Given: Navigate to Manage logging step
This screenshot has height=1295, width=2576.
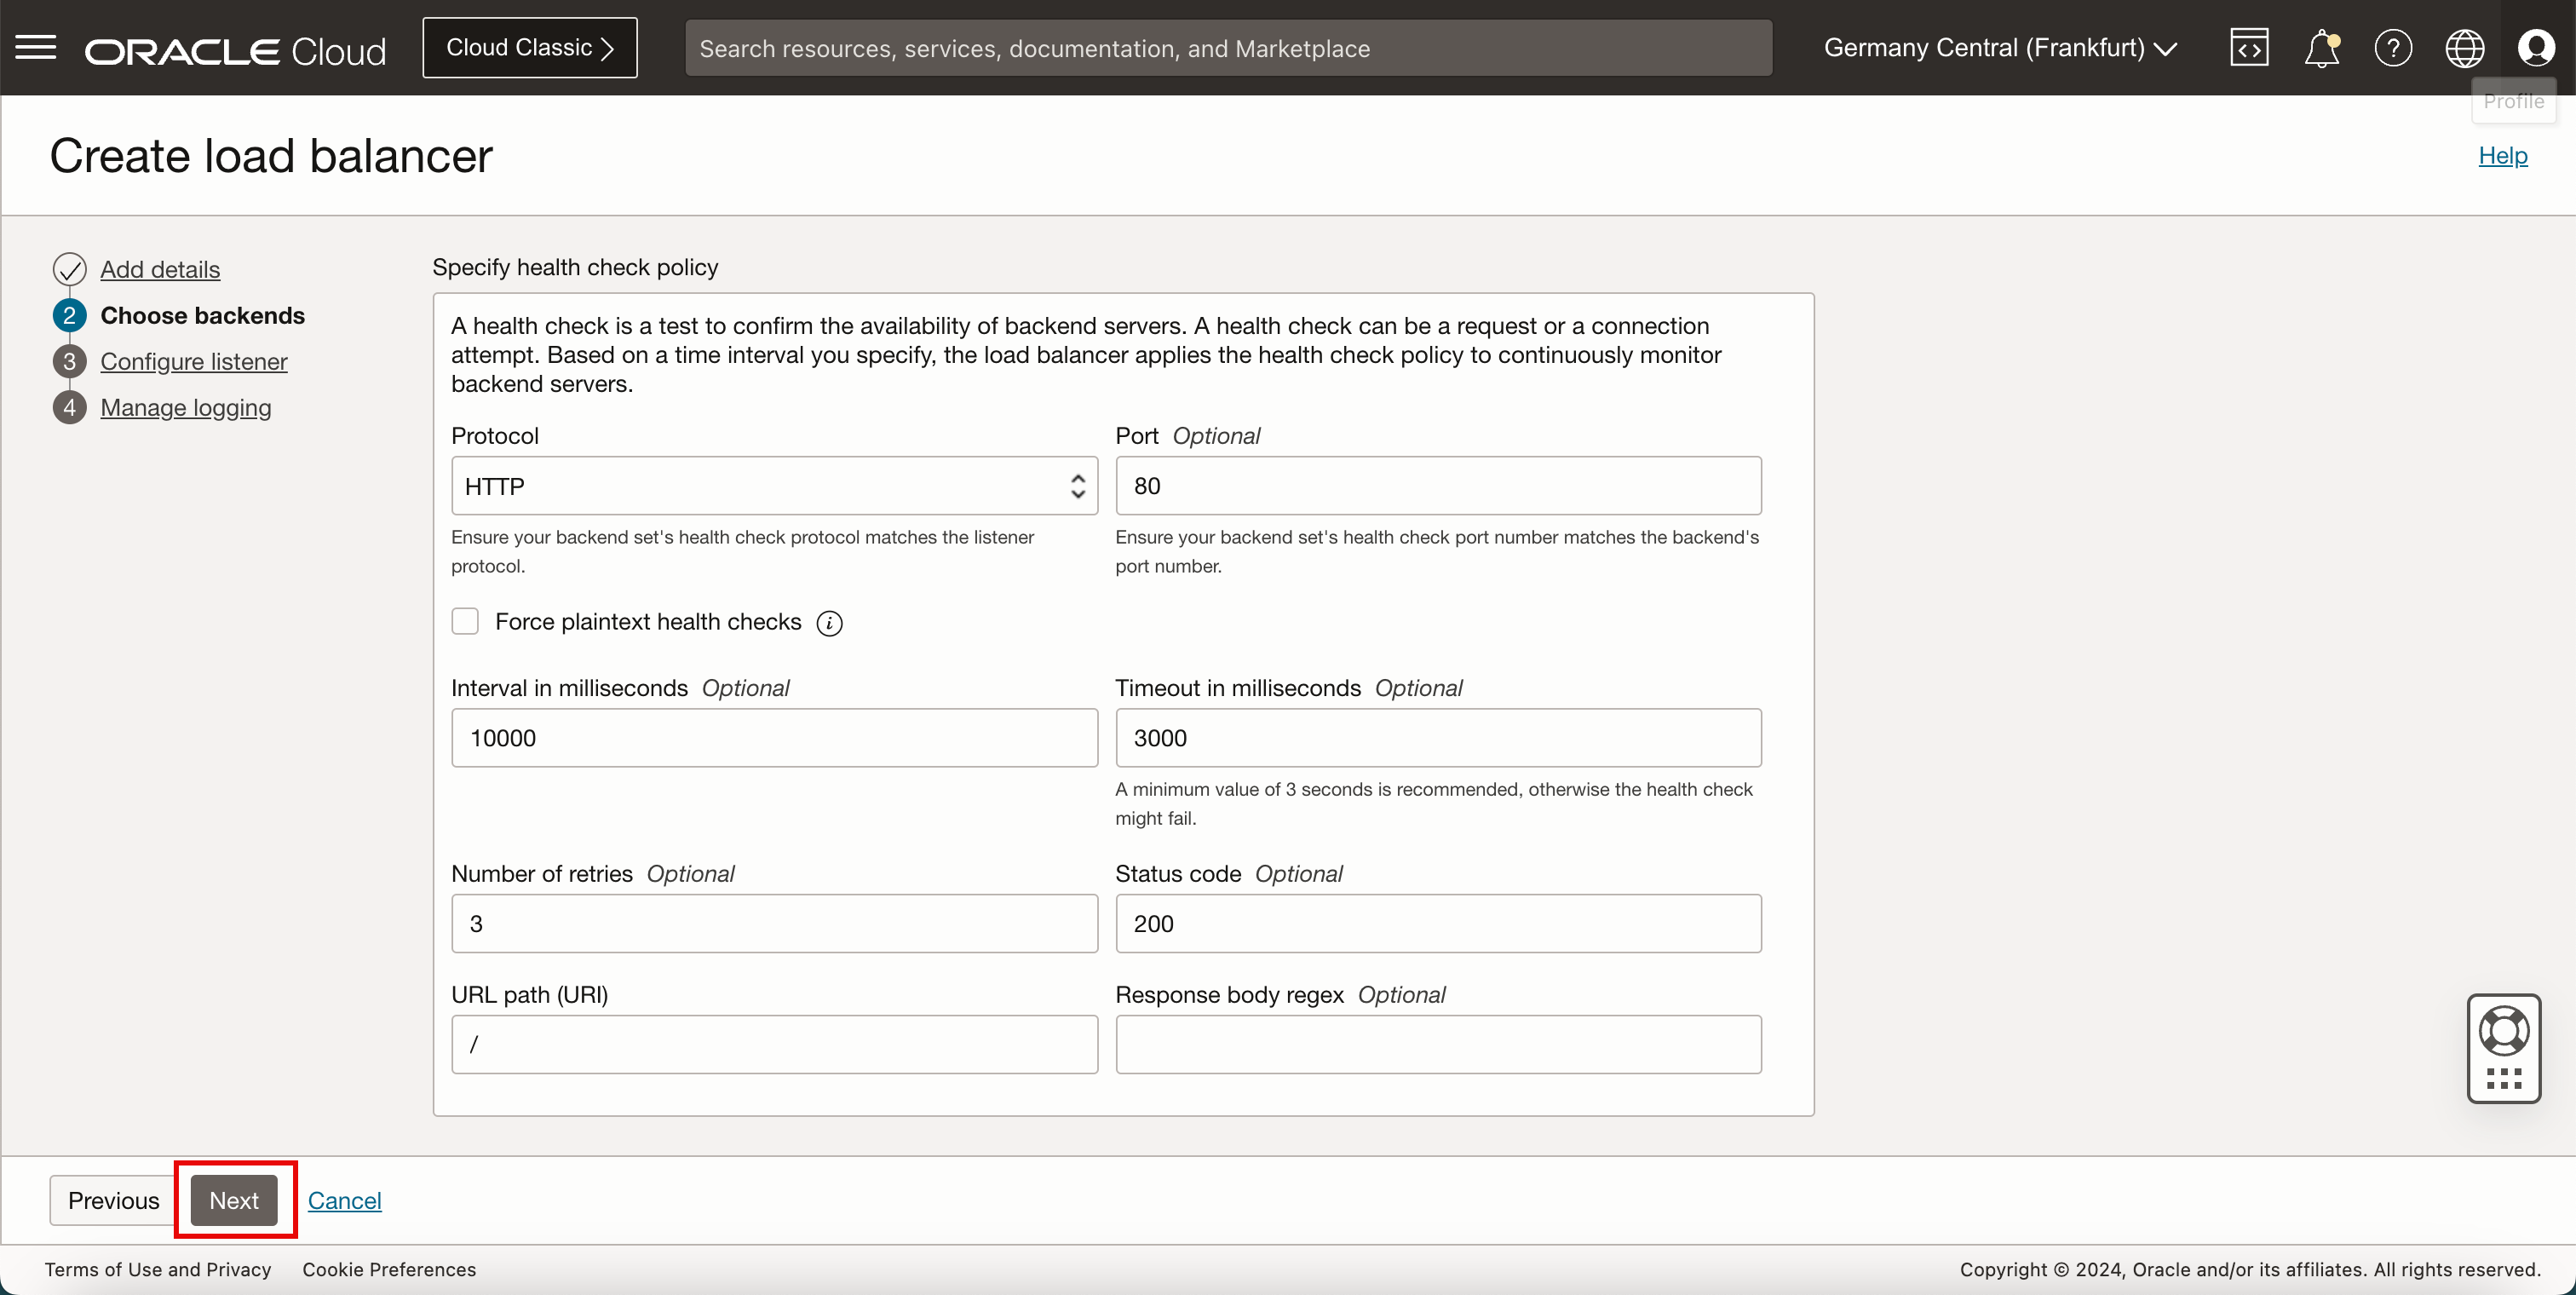Looking at the screenshot, I should pos(185,406).
